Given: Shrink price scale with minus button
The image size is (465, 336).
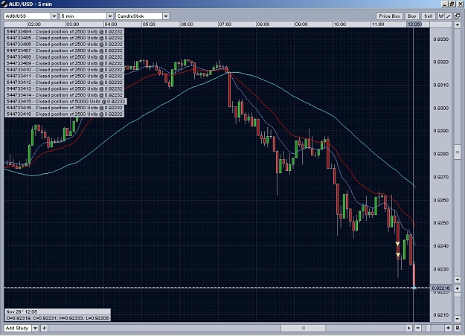Looking at the screenshot, I should 458,318.
